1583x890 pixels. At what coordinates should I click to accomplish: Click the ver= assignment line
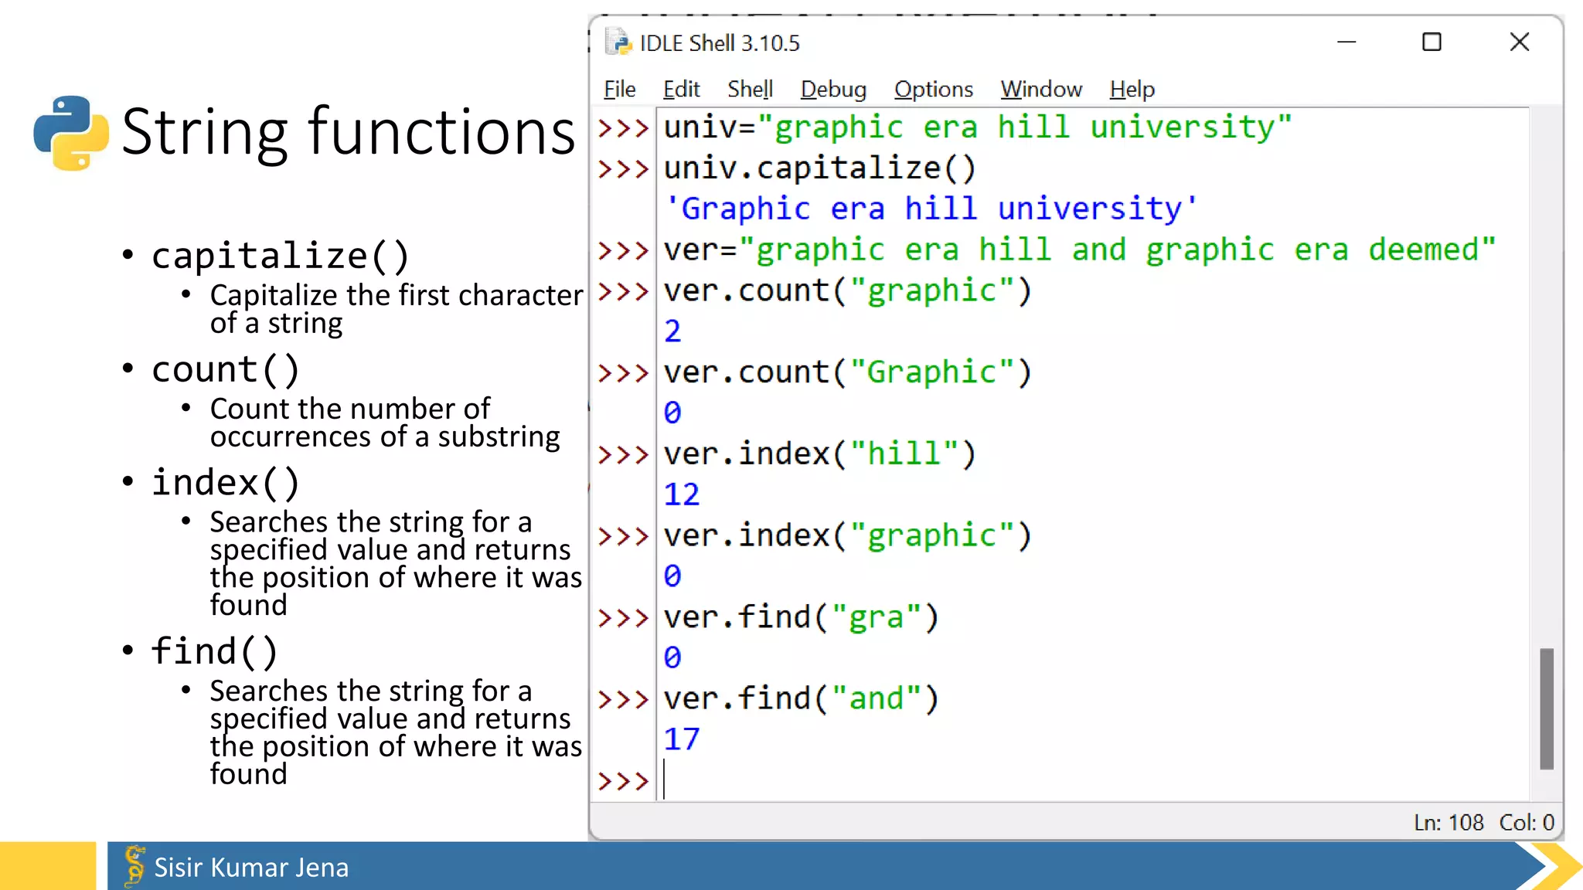click(1079, 250)
